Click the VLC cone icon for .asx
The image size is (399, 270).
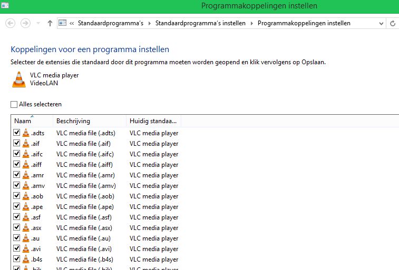[x=26, y=227]
